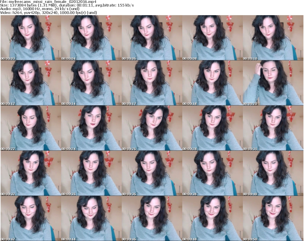View the frame labeled 00:00:46
Image resolution: width=304 pixels, height=241 pixels.
[152, 218]
